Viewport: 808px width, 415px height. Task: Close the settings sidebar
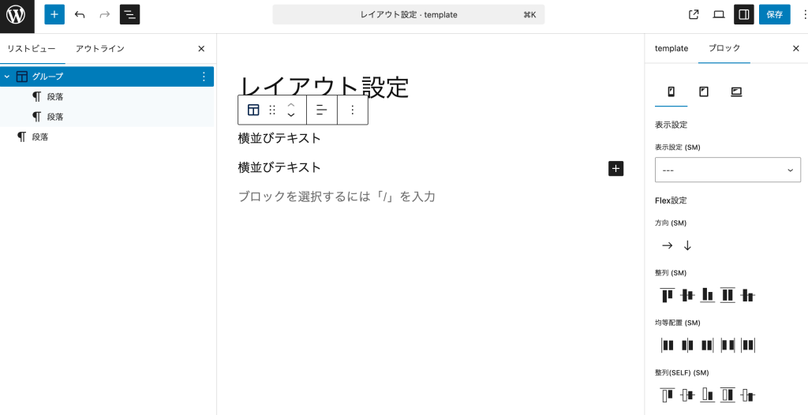pyautogui.click(x=795, y=48)
